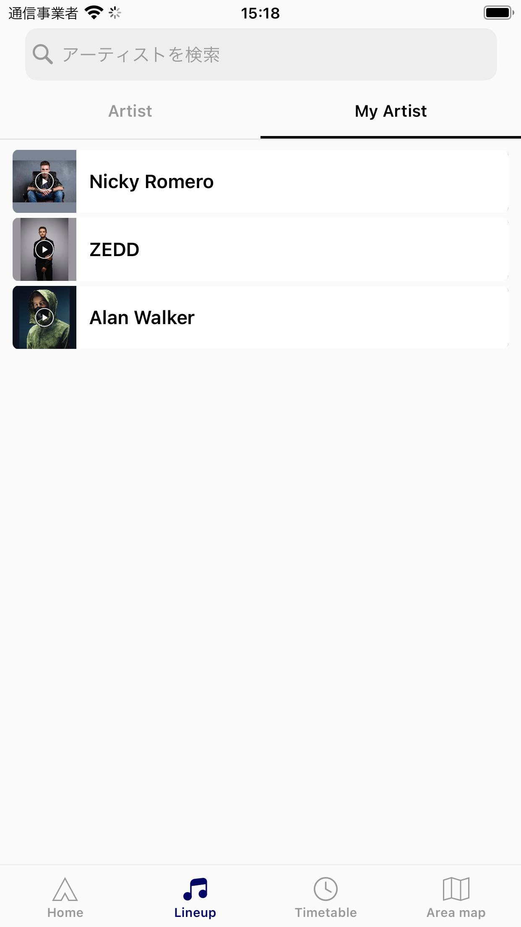521x927 pixels.
Task: Tap the Timetable label text
Action: (x=326, y=913)
